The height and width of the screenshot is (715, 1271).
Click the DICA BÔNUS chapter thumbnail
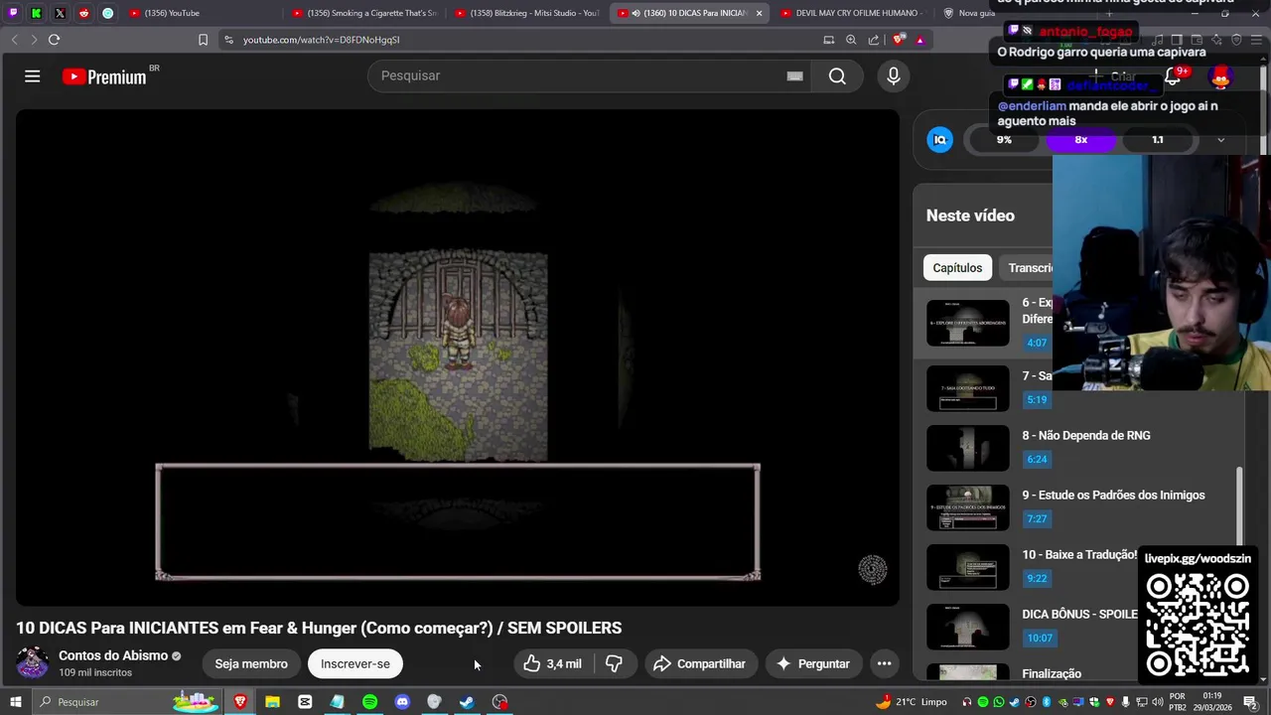pos(967,627)
